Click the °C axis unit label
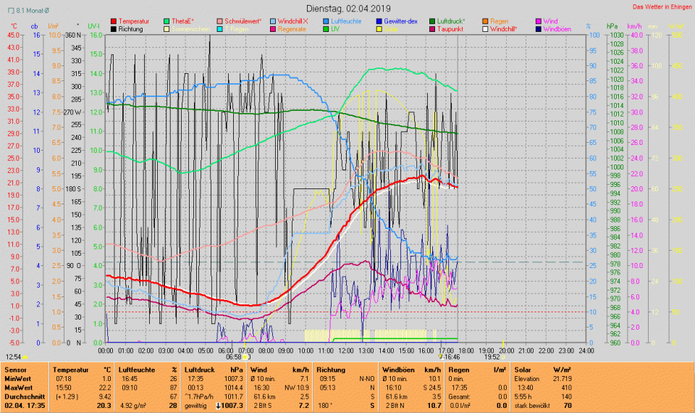This screenshot has height=413, width=695. 14,26
